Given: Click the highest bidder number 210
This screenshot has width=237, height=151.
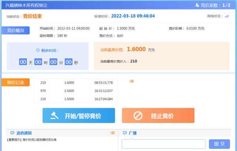Looking at the screenshot, I should [x=134, y=61].
